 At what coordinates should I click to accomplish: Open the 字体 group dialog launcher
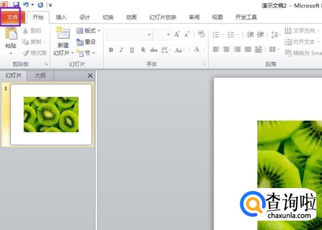204,64
